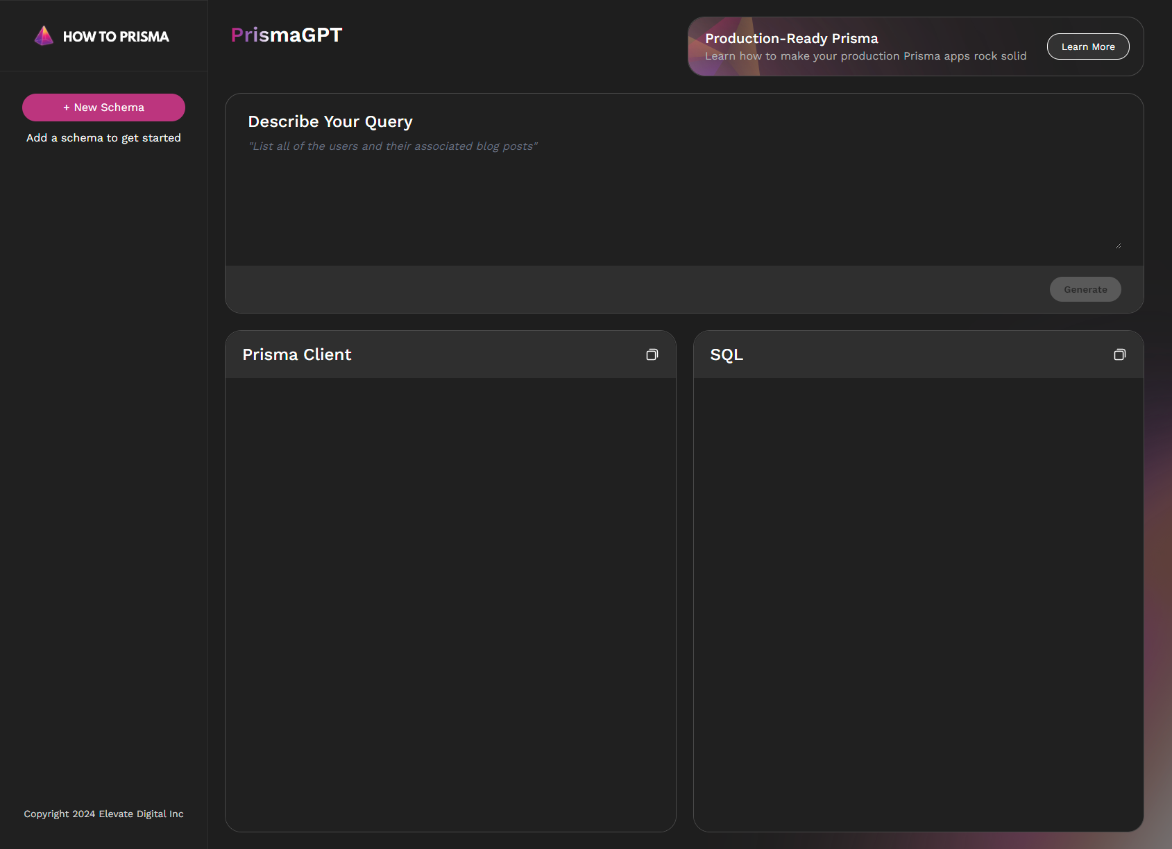Click inside the SQL output area
This screenshot has height=849, width=1172.
pos(918,604)
